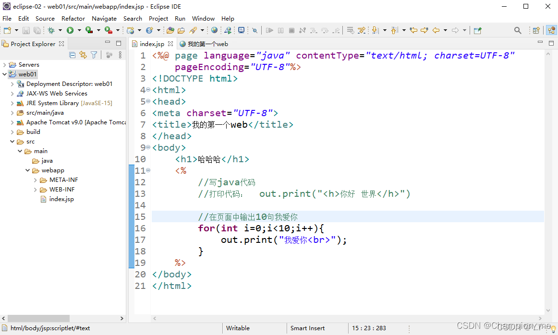Image resolution: width=558 pixels, height=335 pixels.
Task: Click the Pin Editor toolbar icon
Action: [x=478, y=31]
